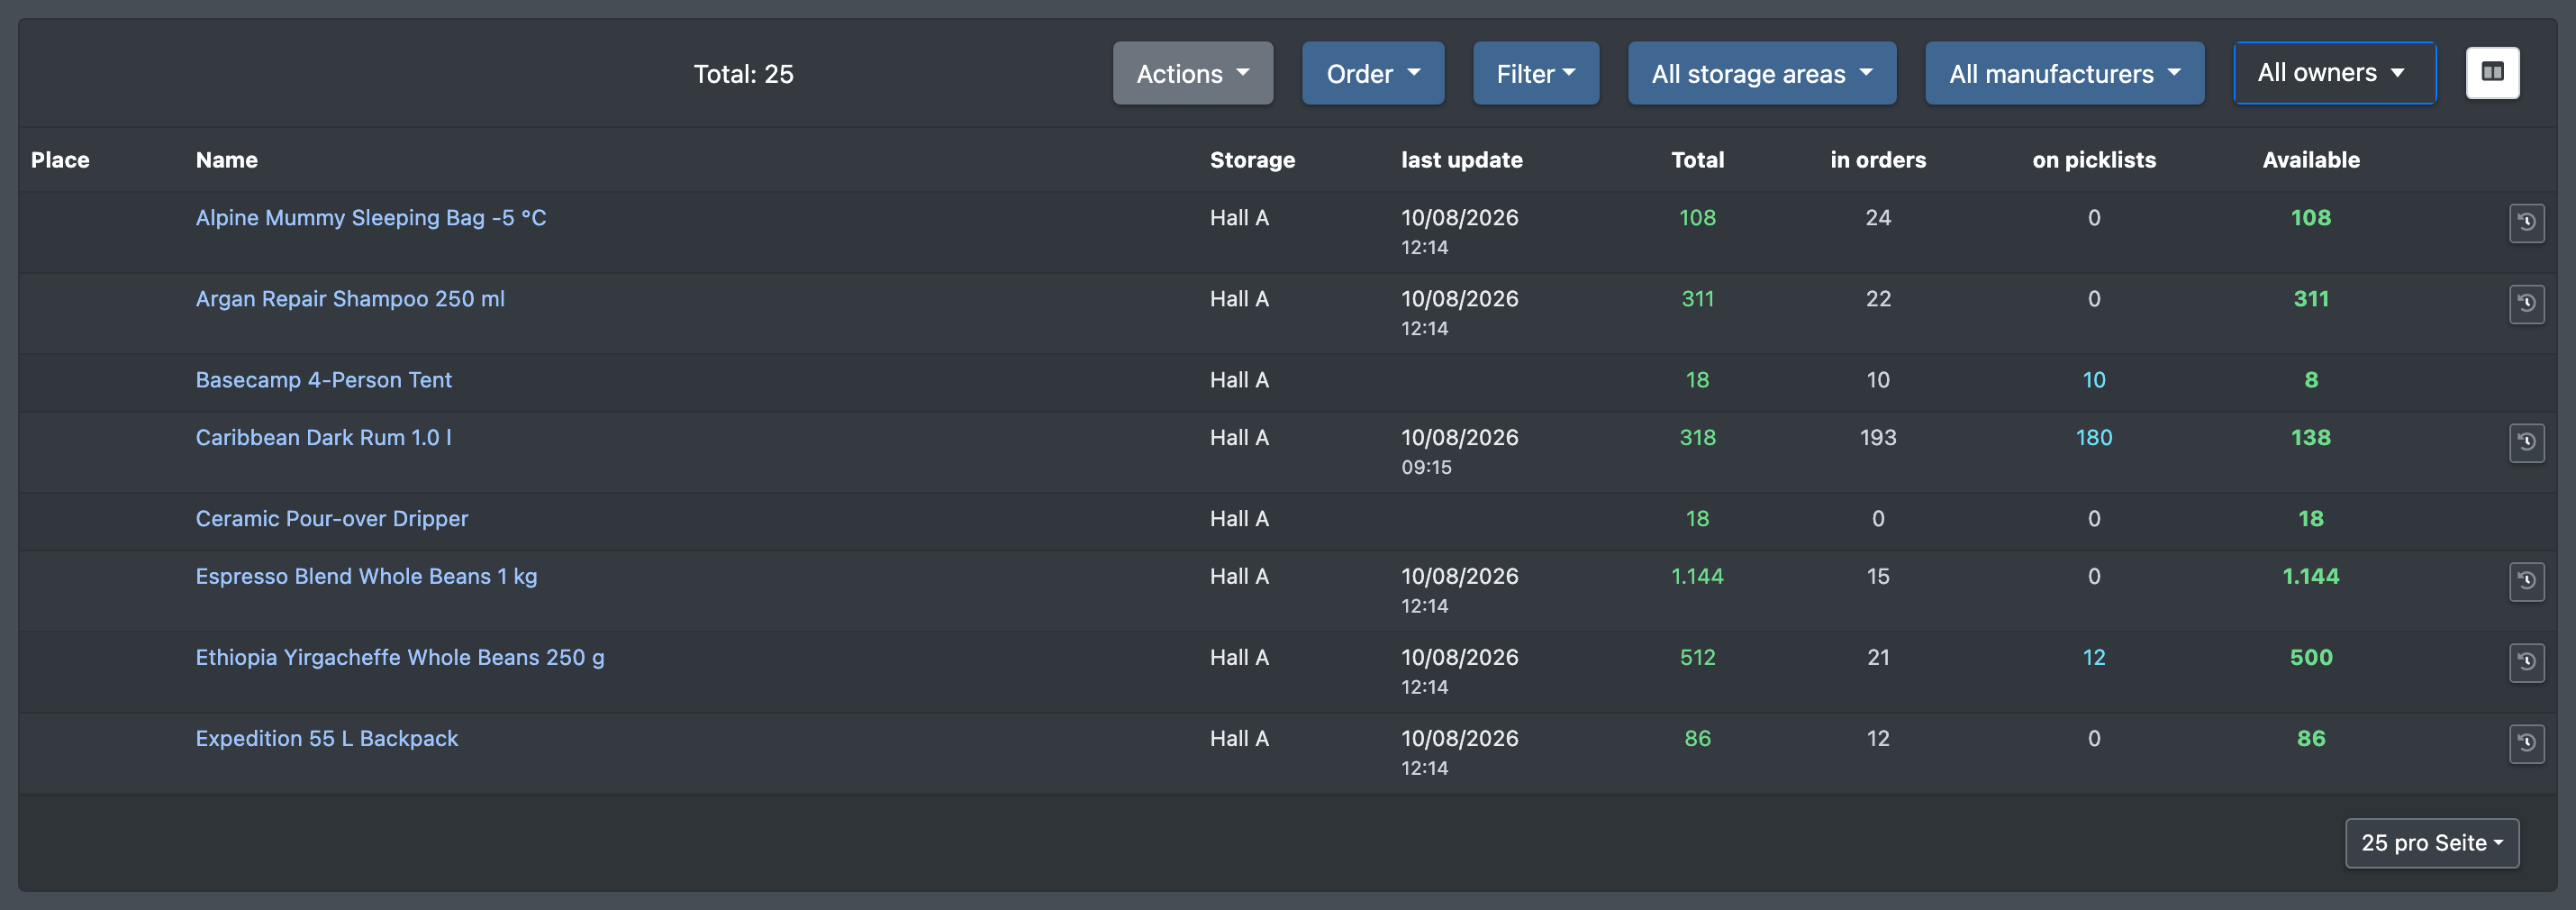
Task: Select available value 500 for Ethiopia Yirgacheffe
Action: (x=2311, y=657)
